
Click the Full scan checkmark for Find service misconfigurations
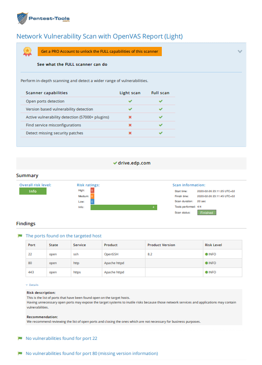(x=161, y=125)
